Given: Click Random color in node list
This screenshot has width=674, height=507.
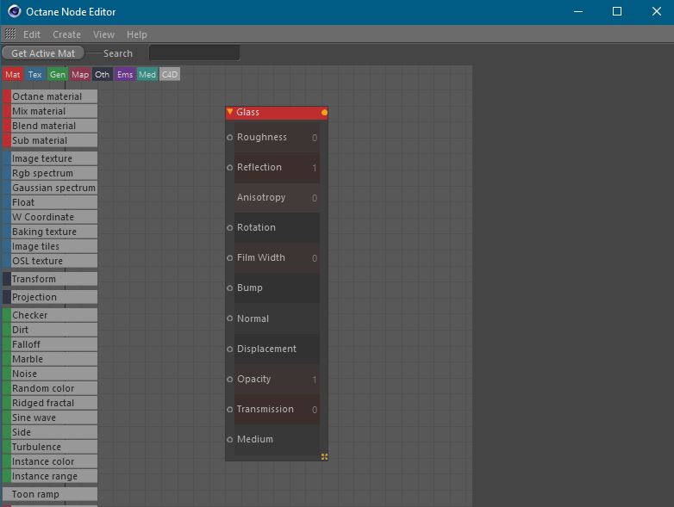Looking at the screenshot, I should point(50,388).
